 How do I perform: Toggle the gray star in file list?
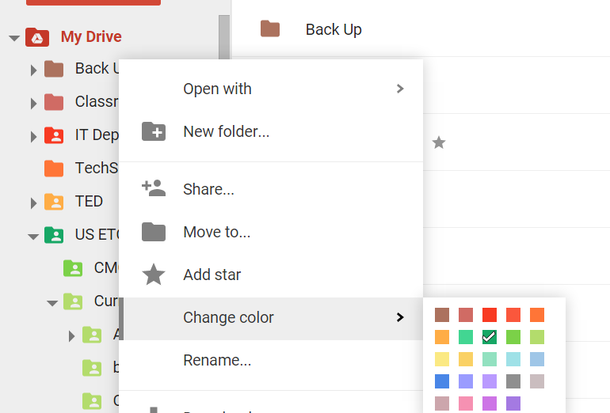(x=438, y=142)
